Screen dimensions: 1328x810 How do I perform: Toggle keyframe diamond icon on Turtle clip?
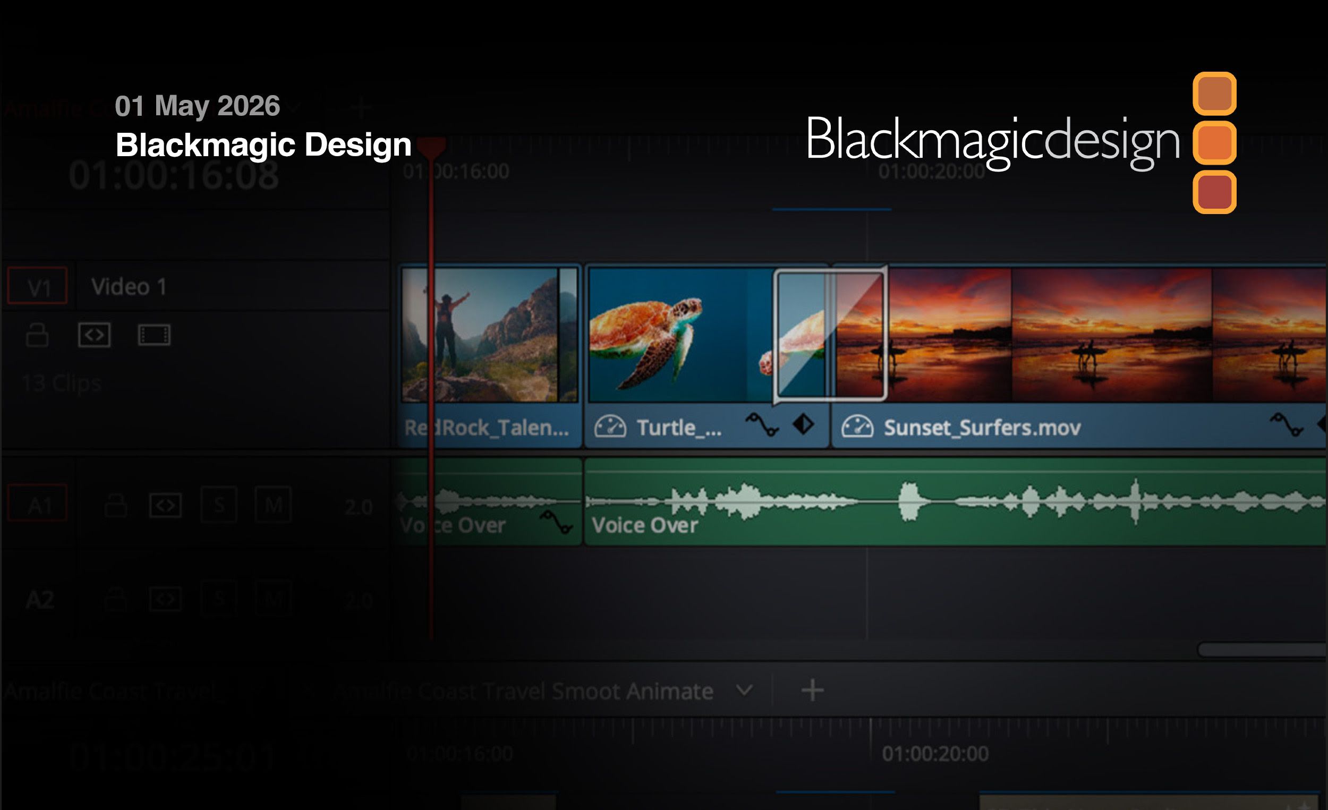(x=804, y=424)
